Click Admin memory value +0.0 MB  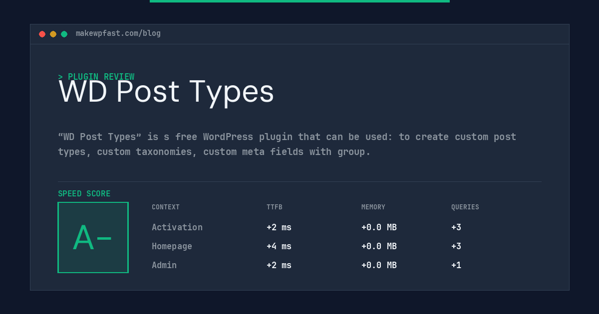[x=379, y=265]
